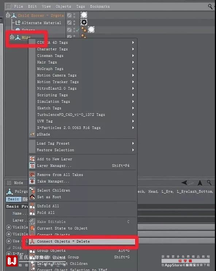Screen dimensions: 216x271
Task: Go back with the Attribute Manager left arrow
Action: tap(185, 182)
